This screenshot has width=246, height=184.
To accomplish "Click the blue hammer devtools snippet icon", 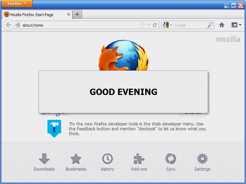I will [x=54, y=129].
